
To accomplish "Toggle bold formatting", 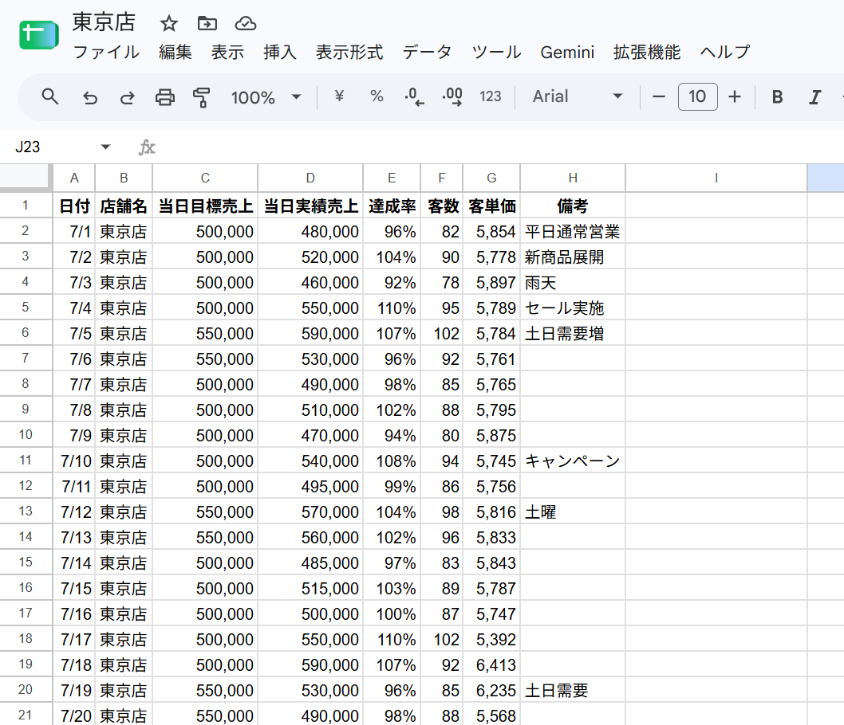I will tap(777, 96).
